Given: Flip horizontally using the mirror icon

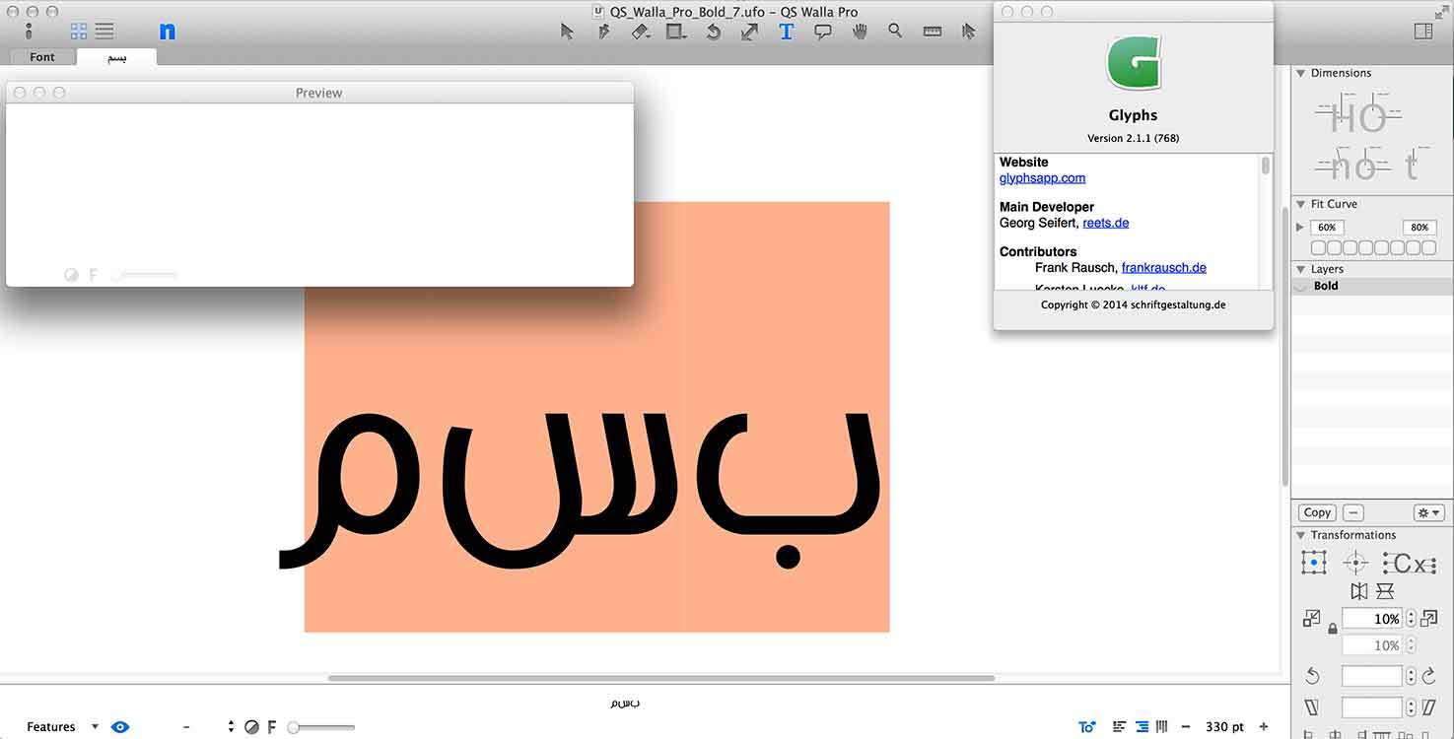Looking at the screenshot, I should click(x=1359, y=591).
